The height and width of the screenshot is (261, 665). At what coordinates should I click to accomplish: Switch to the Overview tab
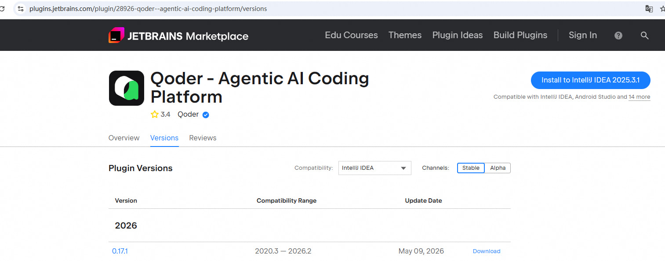124,138
